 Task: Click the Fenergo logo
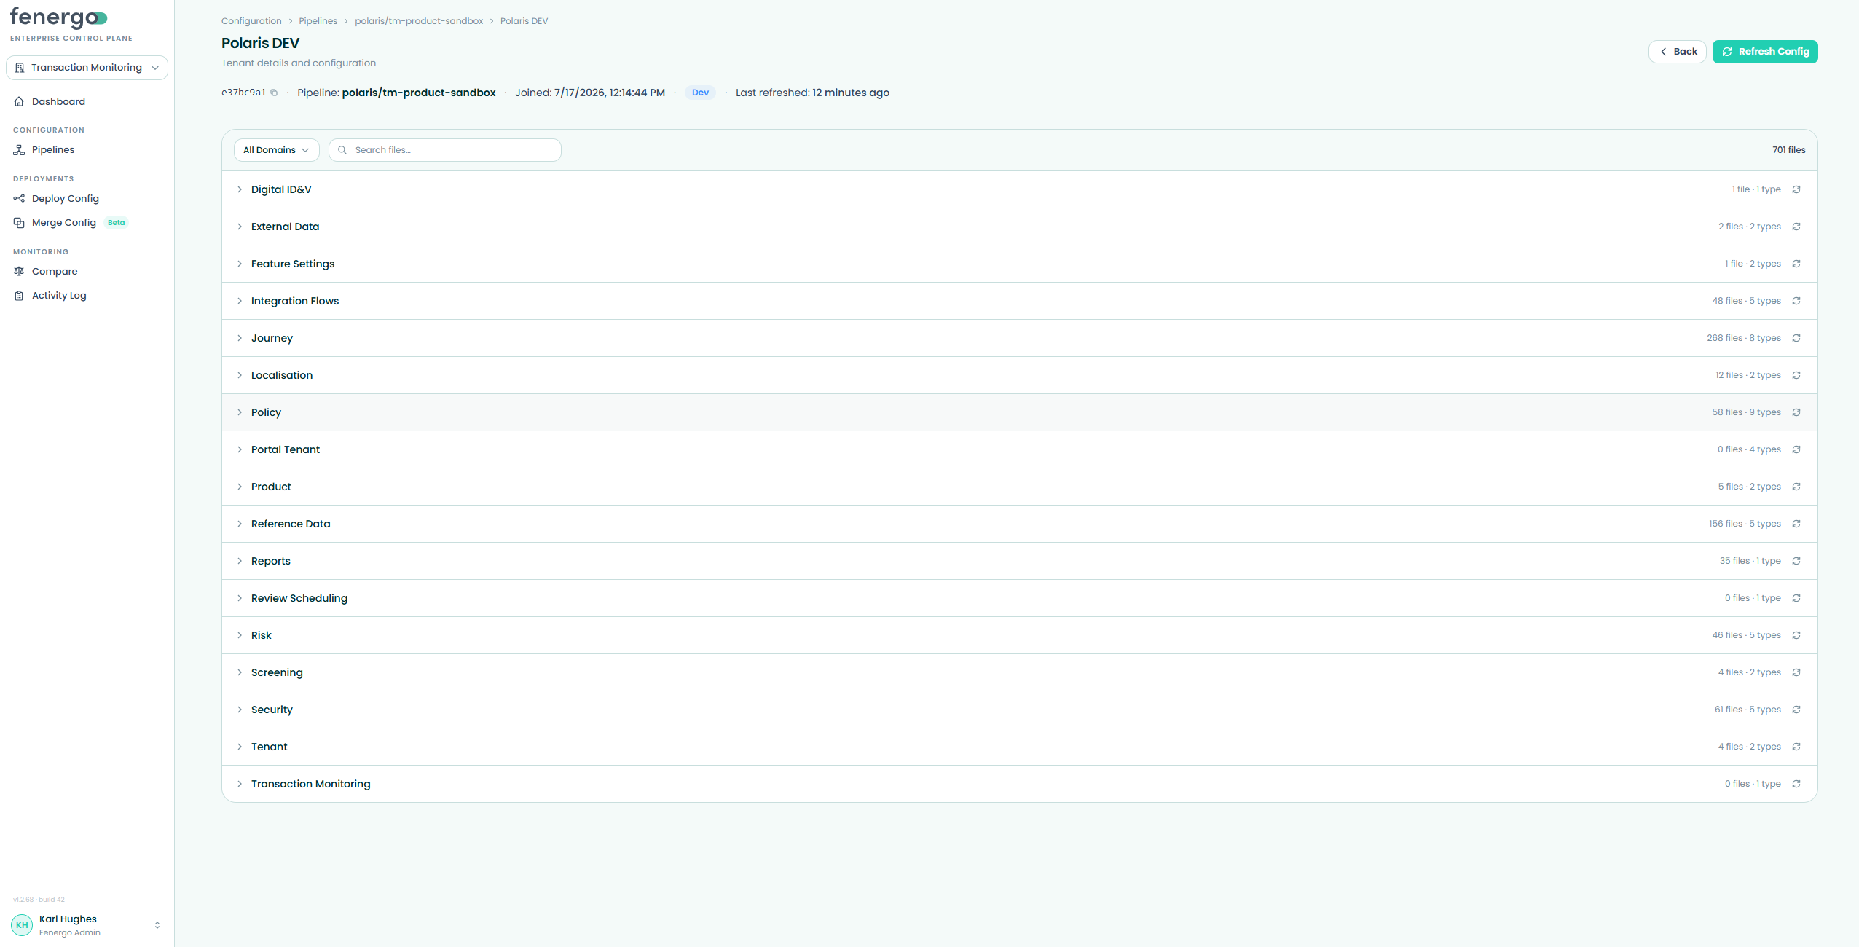point(59,17)
